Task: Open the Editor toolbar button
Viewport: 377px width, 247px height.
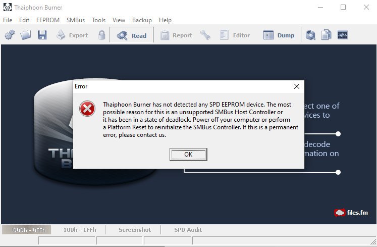Action: [x=235, y=35]
